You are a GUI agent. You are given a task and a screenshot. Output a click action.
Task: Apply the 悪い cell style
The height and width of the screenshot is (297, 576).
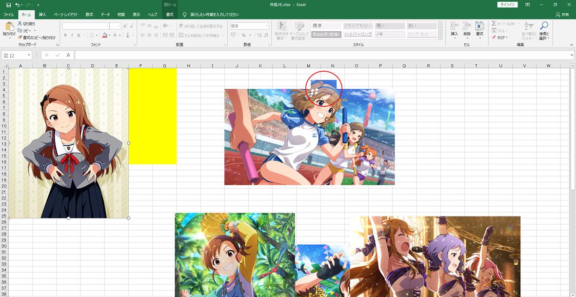(x=390, y=26)
